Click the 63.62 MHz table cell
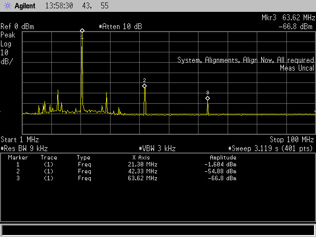316x237 pixels. click(x=143, y=178)
